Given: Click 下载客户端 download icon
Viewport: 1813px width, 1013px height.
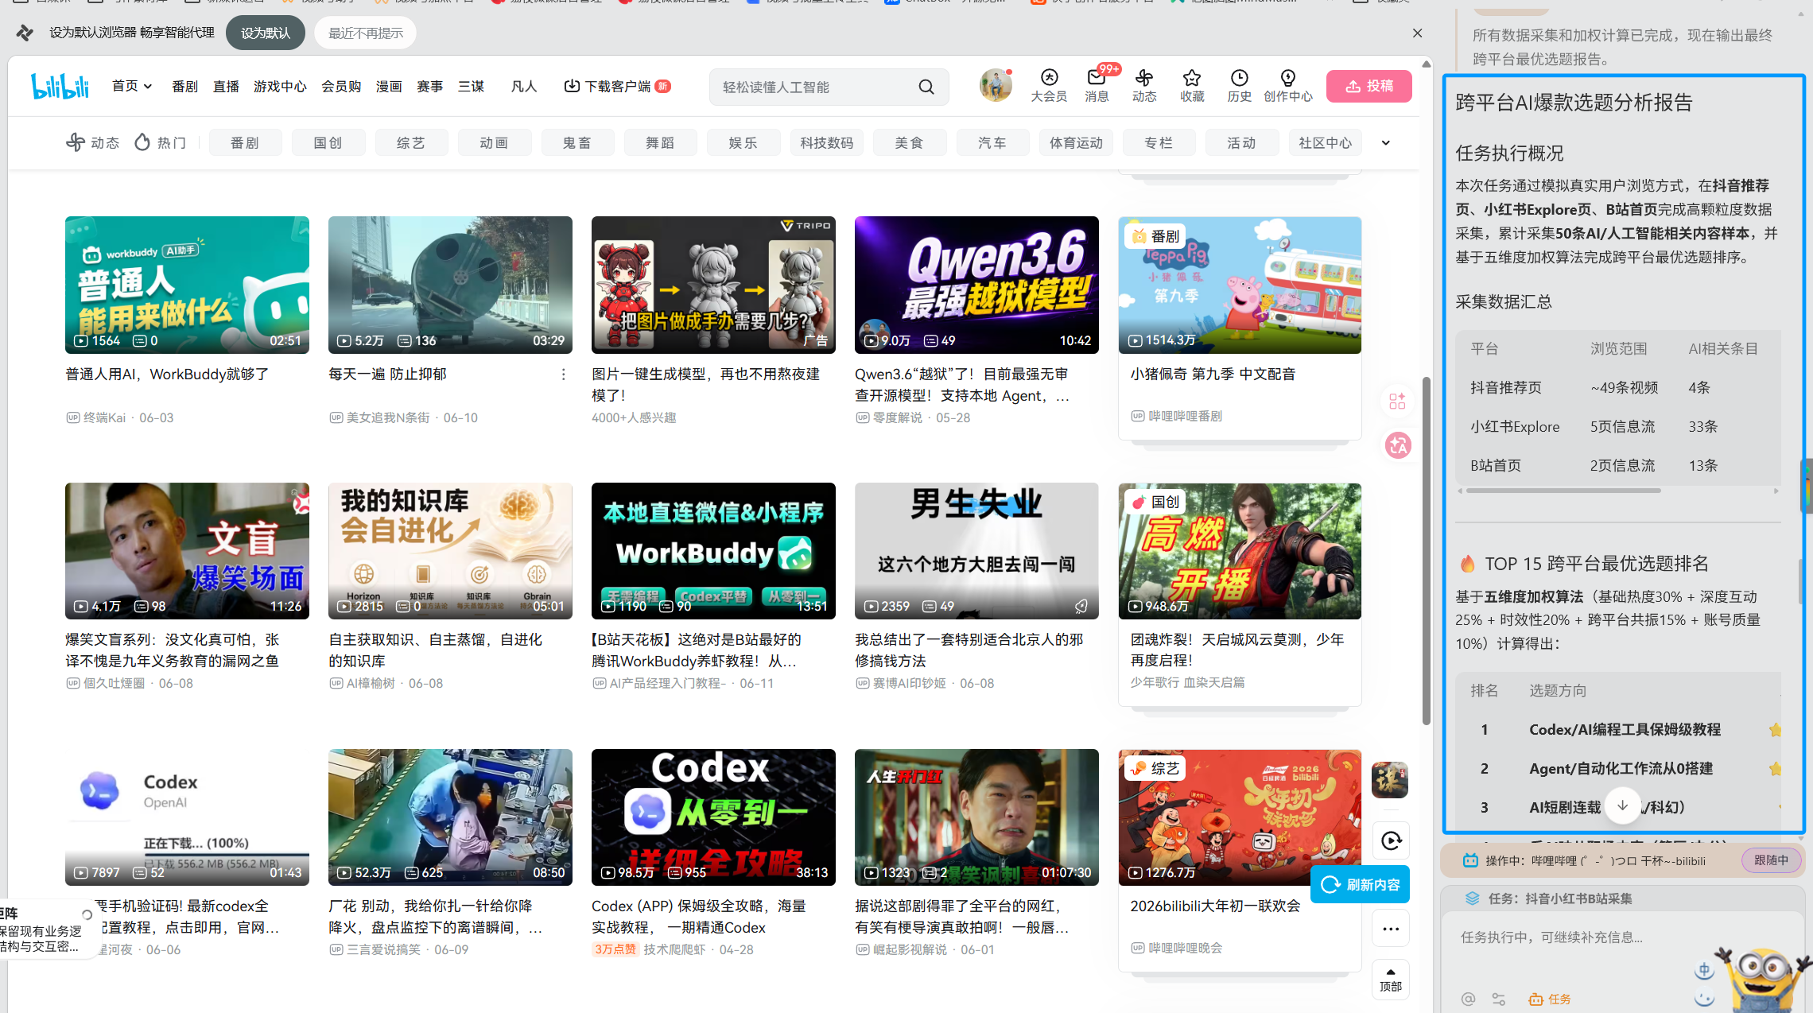Looking at the screenshot, I should [x=572, y=86].
